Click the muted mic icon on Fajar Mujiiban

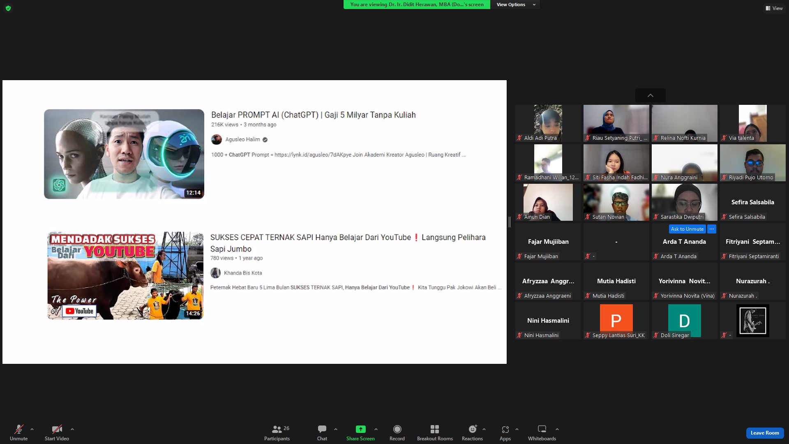(x=519, y=257)
